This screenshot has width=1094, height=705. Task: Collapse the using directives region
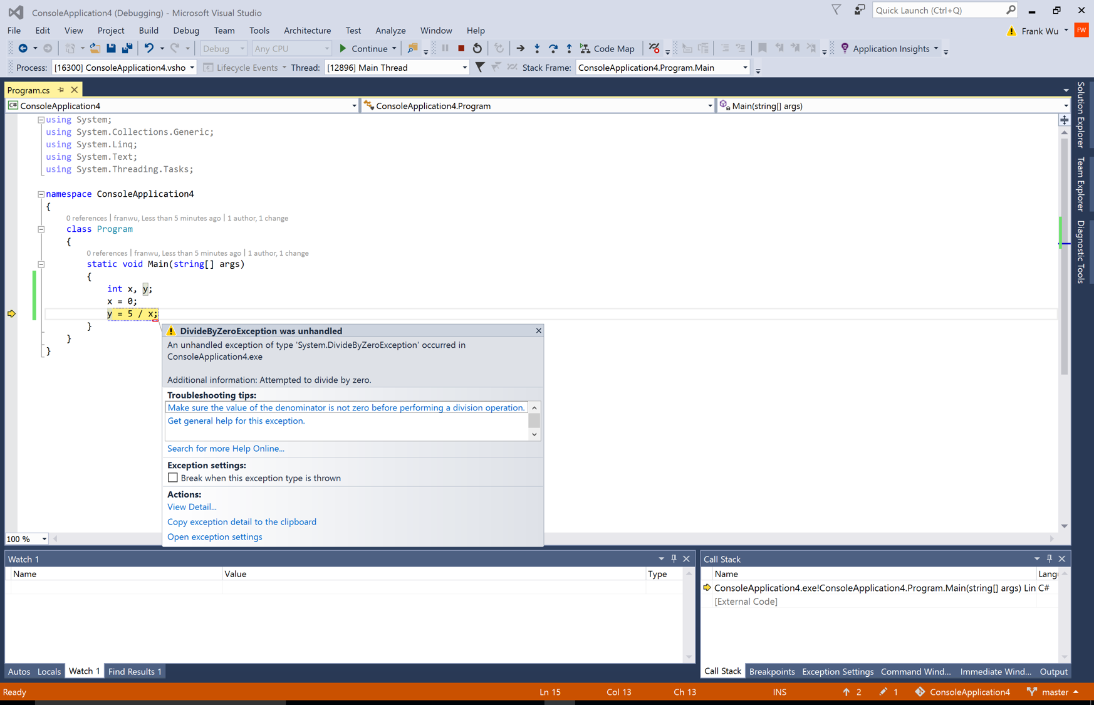pos(41,120)
